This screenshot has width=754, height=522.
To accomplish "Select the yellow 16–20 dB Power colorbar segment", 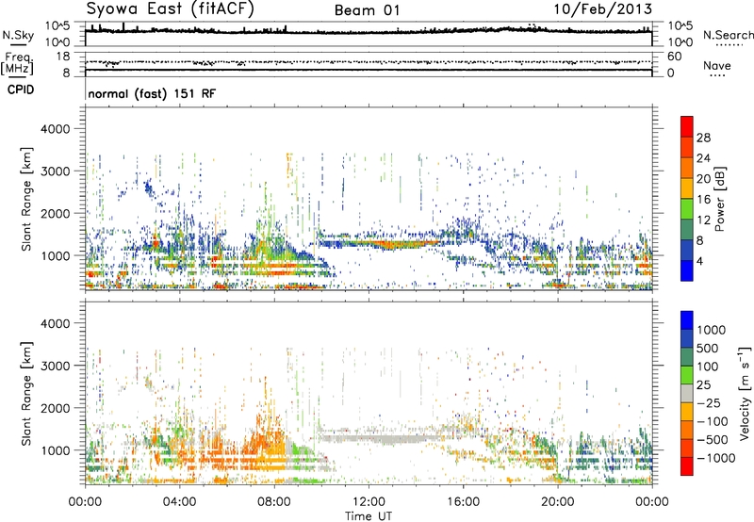I will pyautogui.click(x=687, y=188).
